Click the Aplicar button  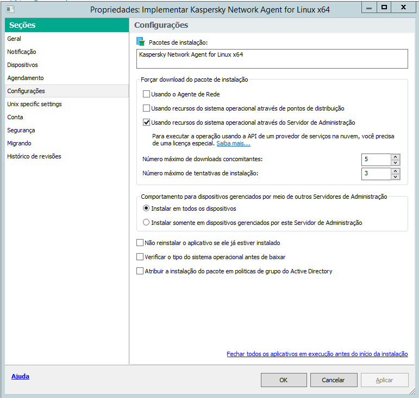pos(385,380)
